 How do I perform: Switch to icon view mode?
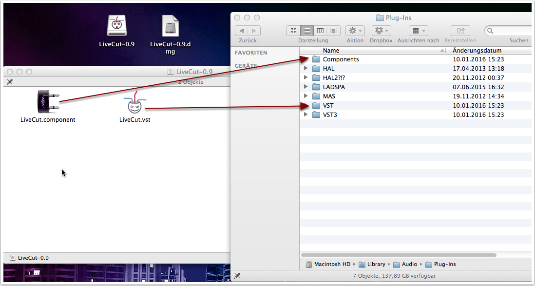[293, 31]
